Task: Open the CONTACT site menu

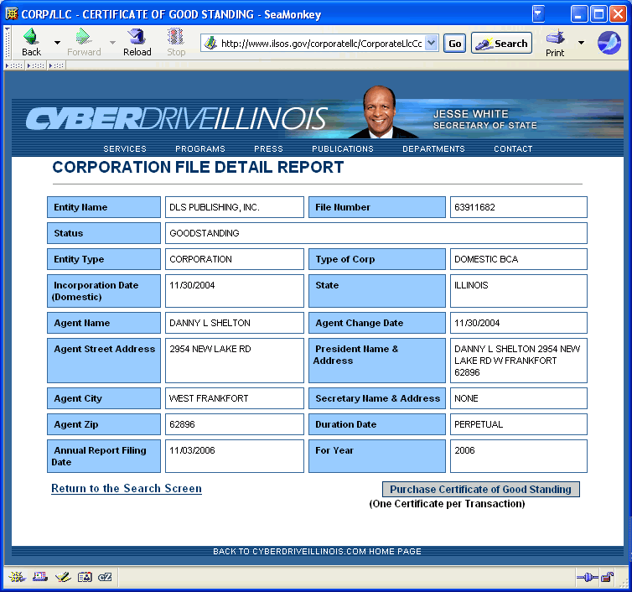Action: [x=513, y=148]
